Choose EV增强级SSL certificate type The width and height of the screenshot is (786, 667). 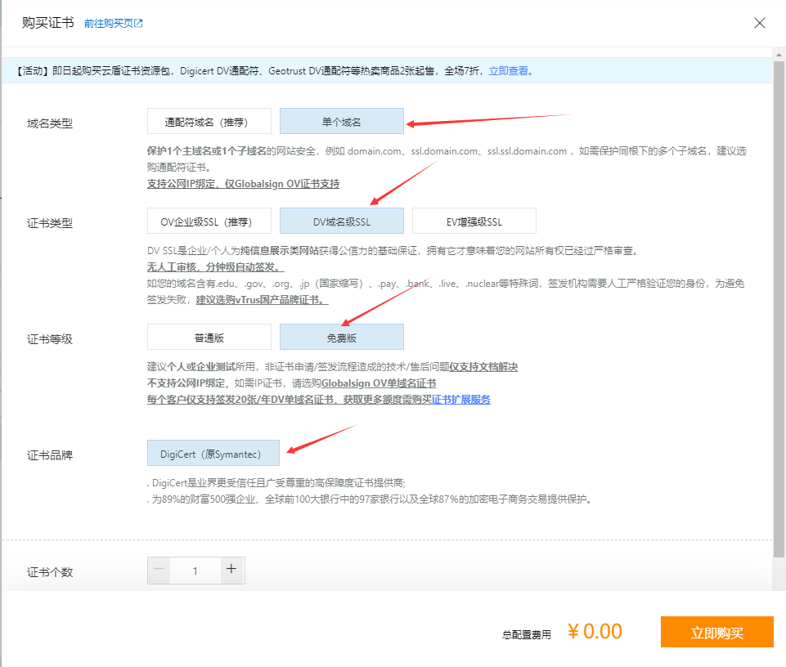[x=474, y=222]
